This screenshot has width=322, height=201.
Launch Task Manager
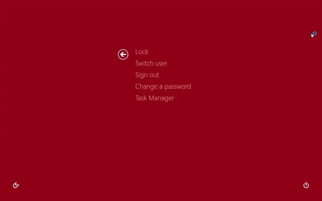(x=155, y=98)
